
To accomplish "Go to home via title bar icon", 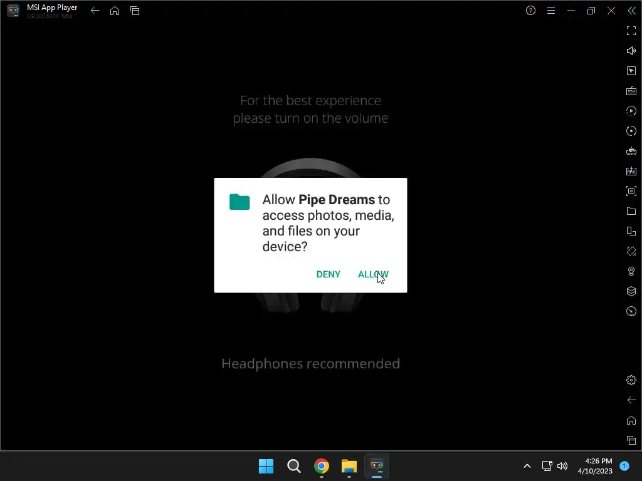I will [x=115, y=11].
